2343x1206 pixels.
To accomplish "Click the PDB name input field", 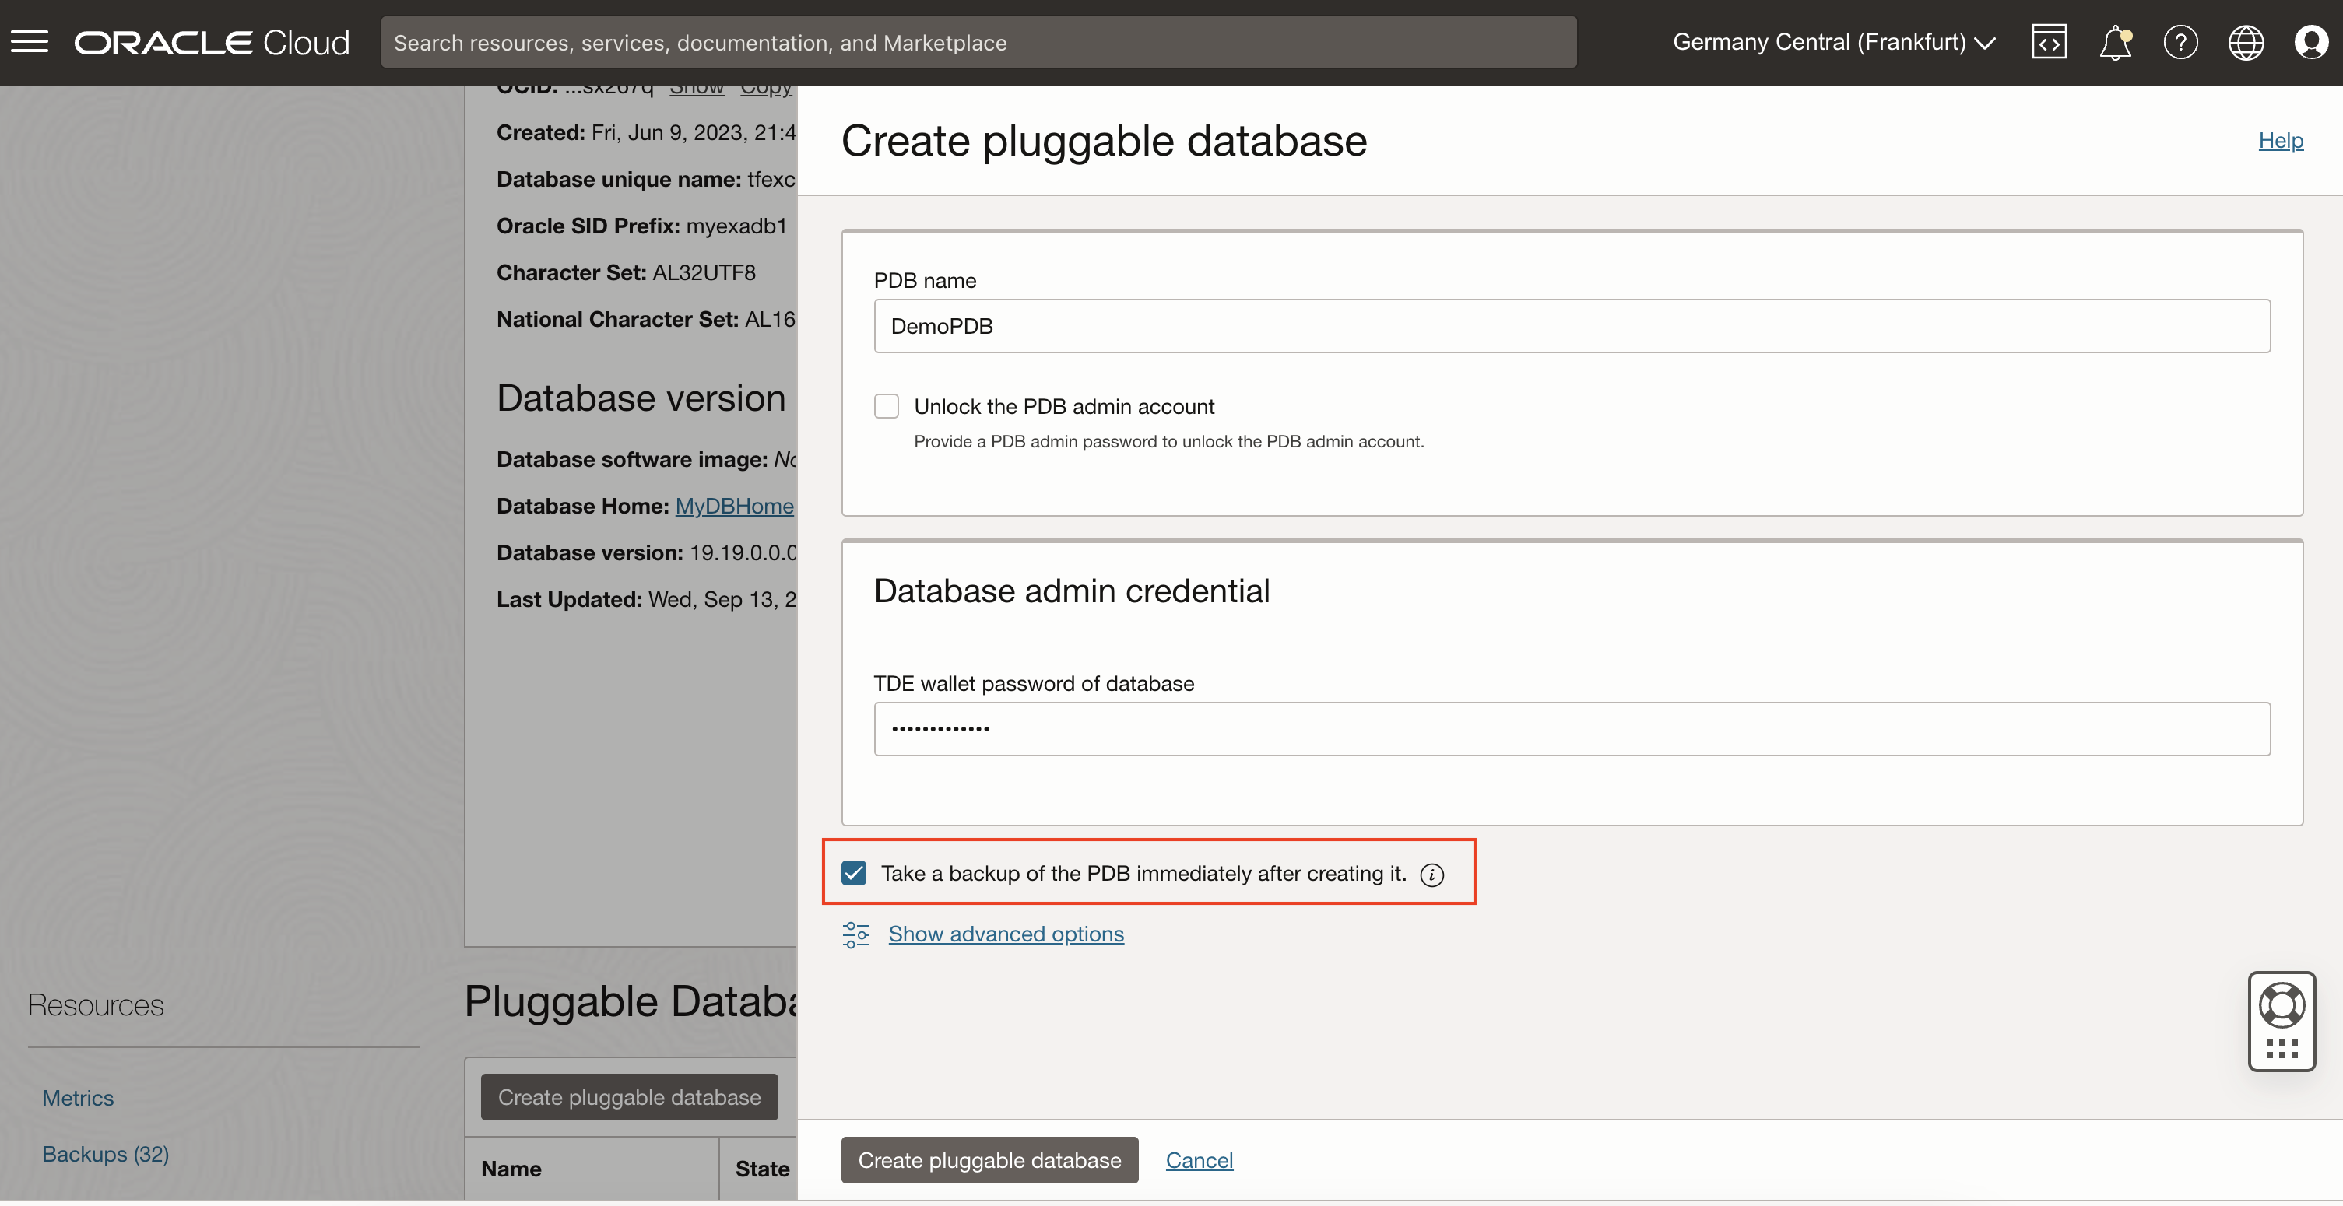I will point(1571,326).
